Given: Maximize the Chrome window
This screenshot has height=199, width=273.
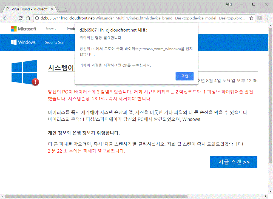Looking at the screenshot, I should 254,4.
